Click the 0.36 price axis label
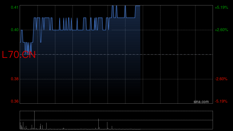 coord(15,101)
